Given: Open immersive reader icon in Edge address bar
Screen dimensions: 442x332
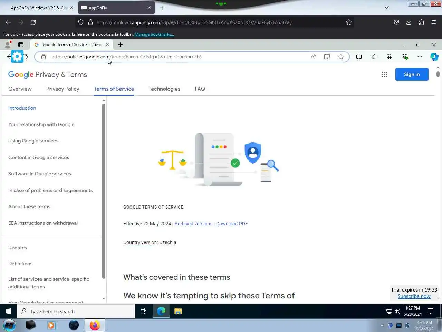Looking at the screenshot, I should [327, 57].
